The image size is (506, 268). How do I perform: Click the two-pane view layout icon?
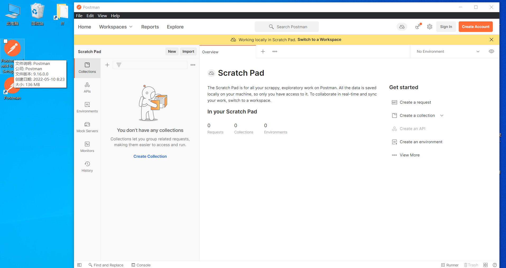485,265
